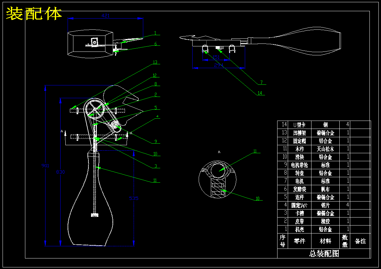Select the 294 dimension value
The width and height of the screenshot is (381, 269).
pos(219,65)
